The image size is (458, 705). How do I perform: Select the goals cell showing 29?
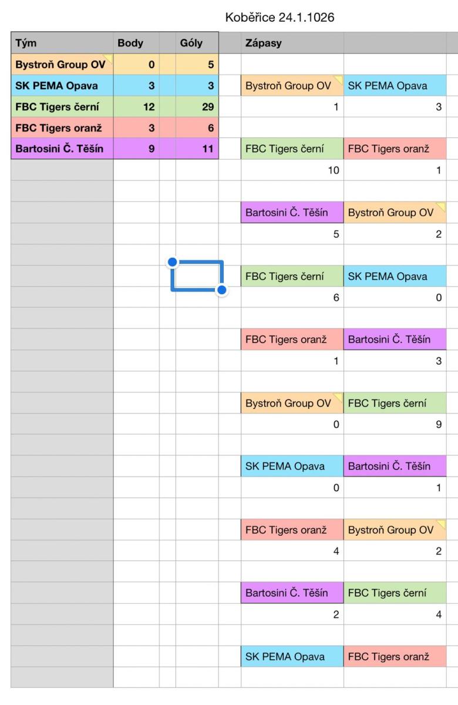tap(197, 106)
